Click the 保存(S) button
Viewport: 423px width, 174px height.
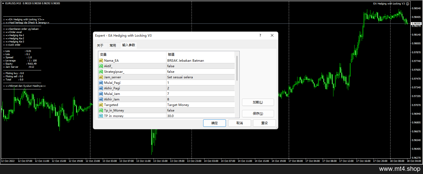click(x=258, y=114)
